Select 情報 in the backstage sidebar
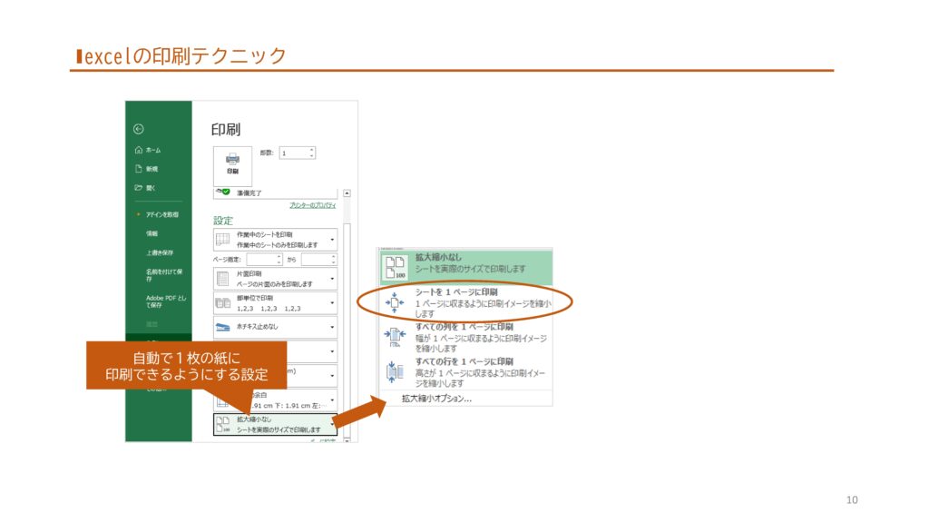 (x=152, y=233)
